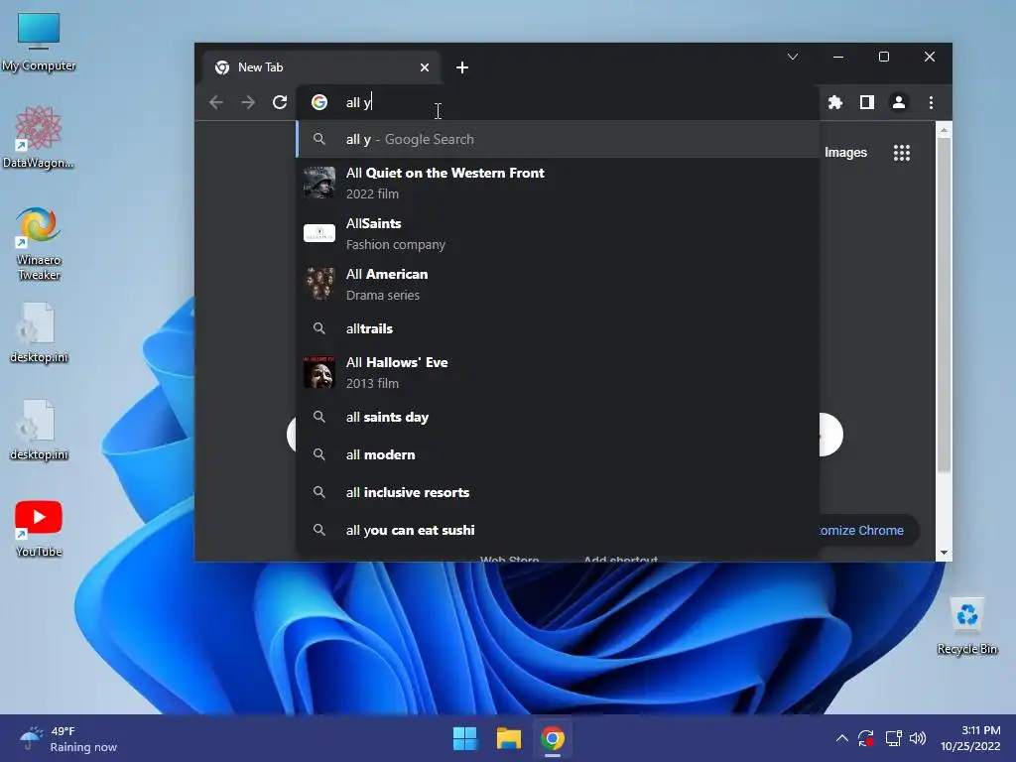Show hidden system tray icons chevron
This screenshot has height=762, width=1016.
tap(841, 738)
